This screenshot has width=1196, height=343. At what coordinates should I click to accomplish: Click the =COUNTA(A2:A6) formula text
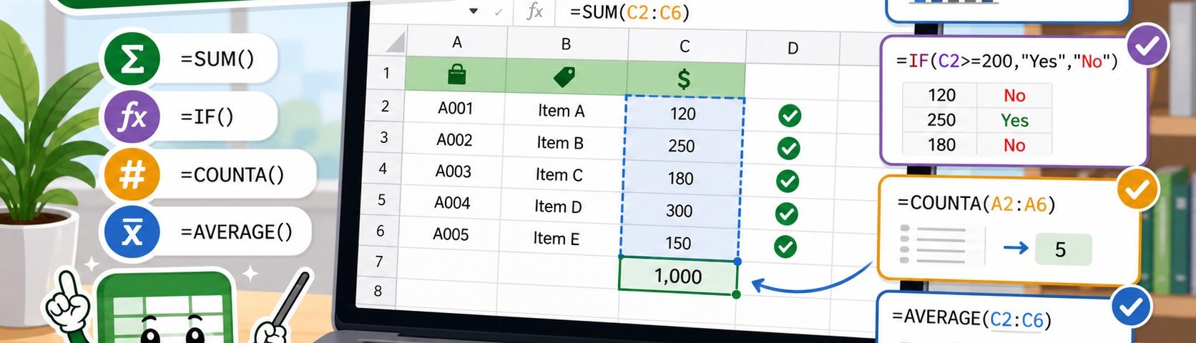click(x=976, y=204)
